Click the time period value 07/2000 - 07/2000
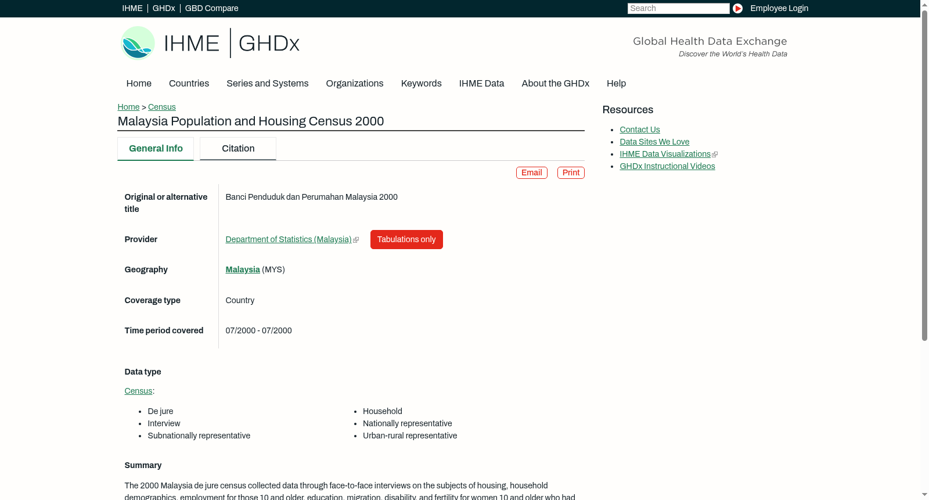 click(259, 330)
